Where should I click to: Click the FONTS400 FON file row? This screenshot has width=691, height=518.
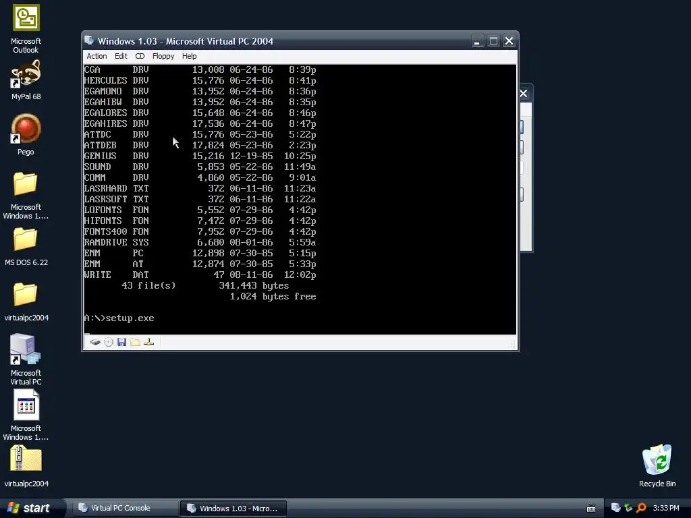200,232
